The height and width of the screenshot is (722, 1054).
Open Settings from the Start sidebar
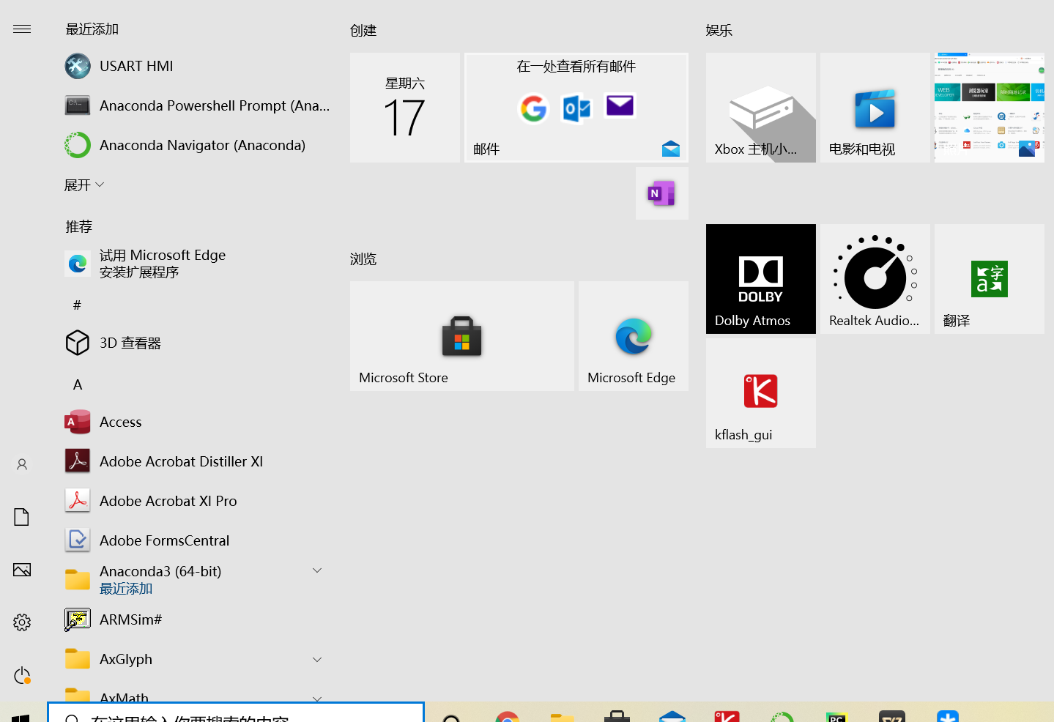[x=21, y=622]
